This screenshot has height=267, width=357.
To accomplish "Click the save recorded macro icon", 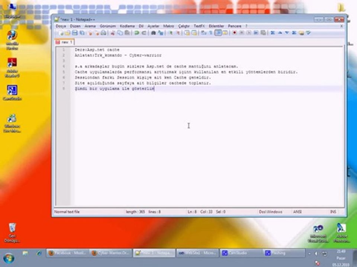I will [263, 33].
